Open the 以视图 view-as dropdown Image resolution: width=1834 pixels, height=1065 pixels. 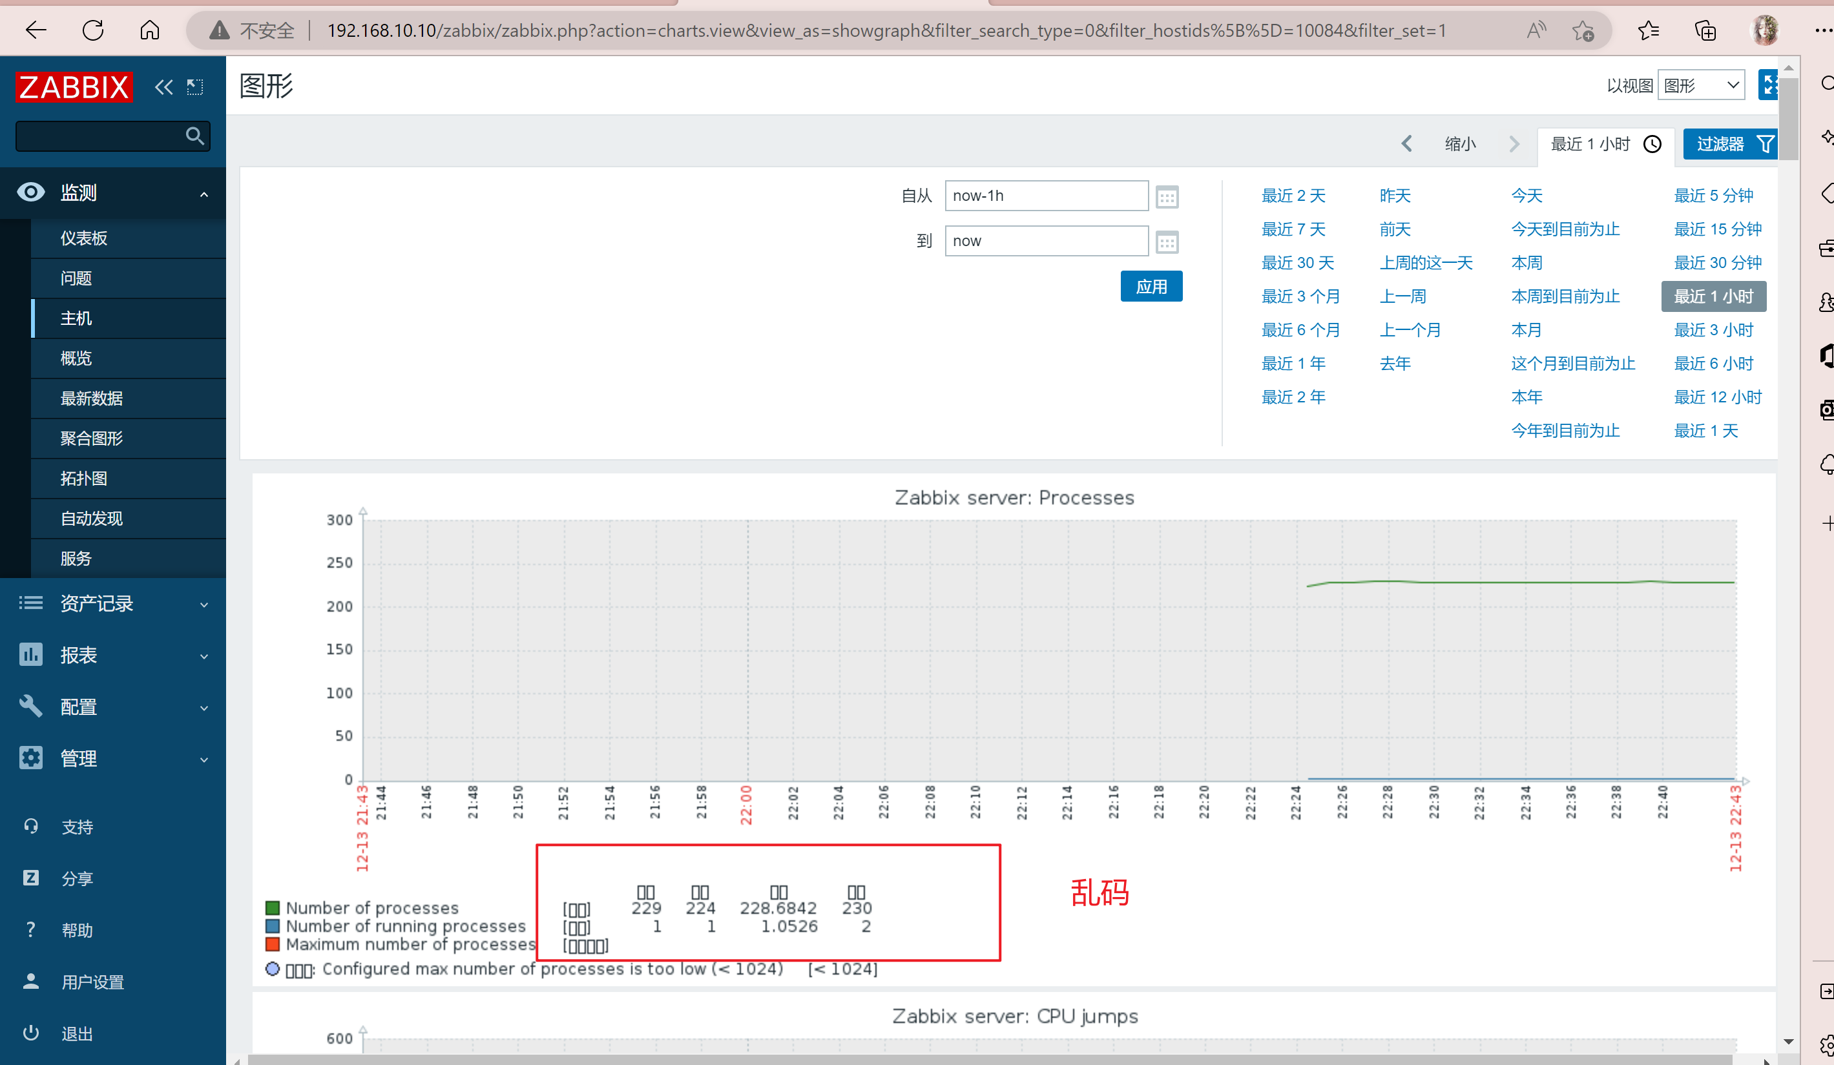pyautogui.click(x=1701, y=85)
